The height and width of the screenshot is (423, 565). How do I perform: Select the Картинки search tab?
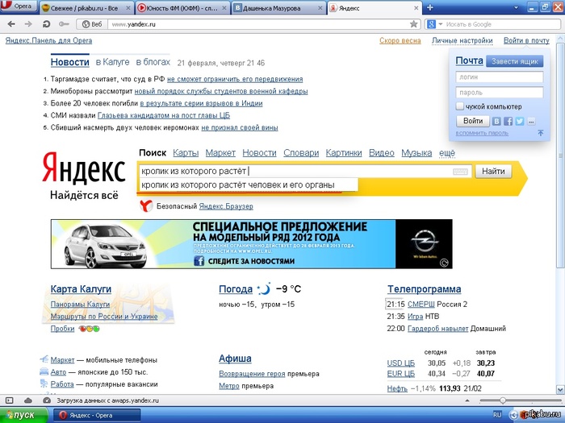344,153
